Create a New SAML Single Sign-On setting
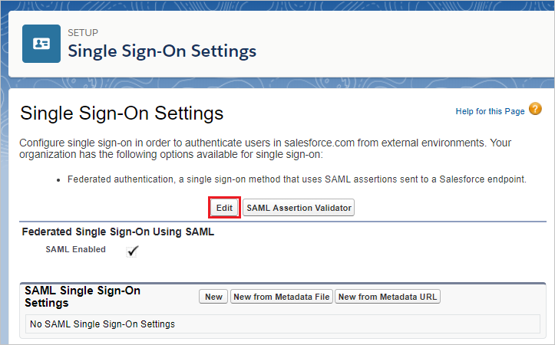 tap(213, 297)
